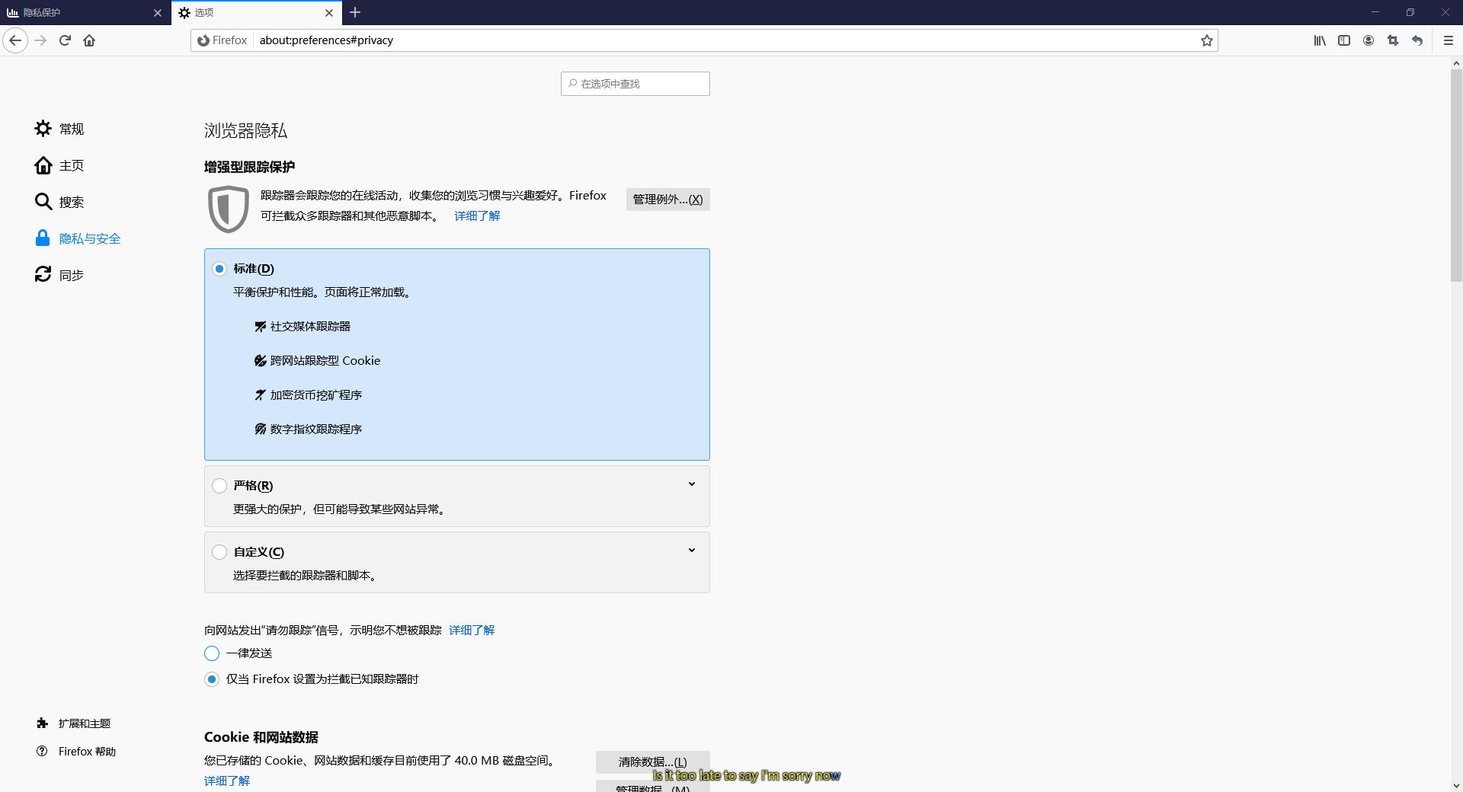Click the screenshot crop icon
The width and height of the screenshot is (1463, 792).
pyautogui.click(x=1392, y=40)
